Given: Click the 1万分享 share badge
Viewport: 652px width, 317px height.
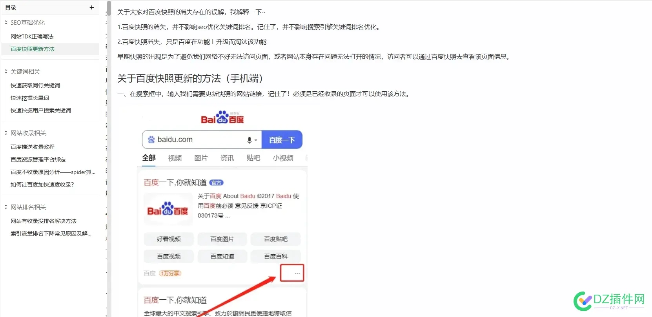Looking at the screenshot, I should pos(170,274).
